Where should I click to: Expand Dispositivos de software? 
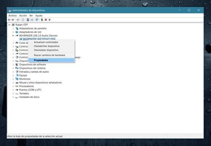click(13, 65)
